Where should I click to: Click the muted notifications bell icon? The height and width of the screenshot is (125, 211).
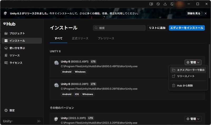pos(172,4)
